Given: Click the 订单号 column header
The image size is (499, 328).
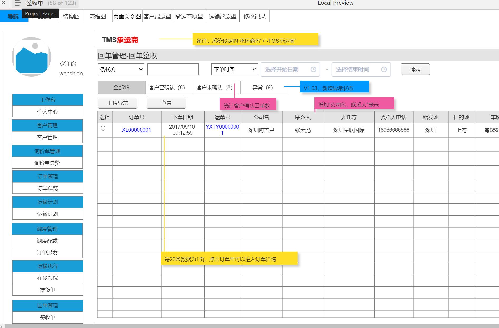Looking at the screenshot, I should [x=137, y=117].
